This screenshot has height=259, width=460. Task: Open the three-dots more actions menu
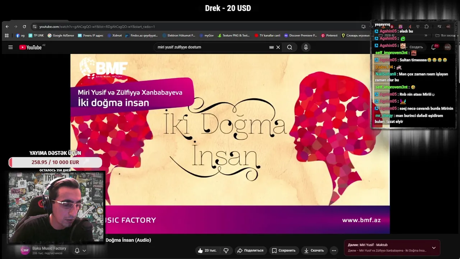[334, 250]
